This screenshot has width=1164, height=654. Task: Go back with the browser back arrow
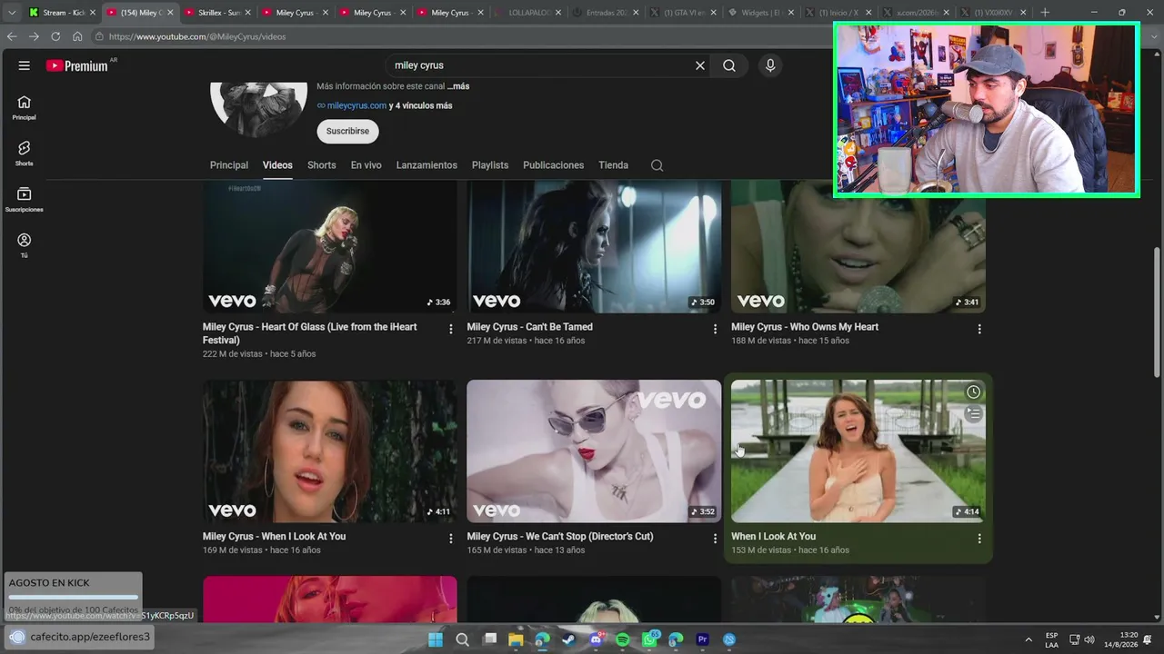[11, 36]
